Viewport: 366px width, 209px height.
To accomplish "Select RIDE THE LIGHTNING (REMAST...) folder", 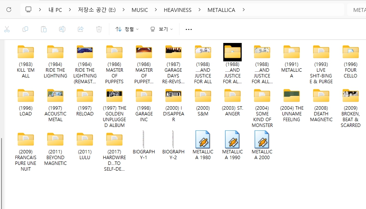I will point(85,64).
